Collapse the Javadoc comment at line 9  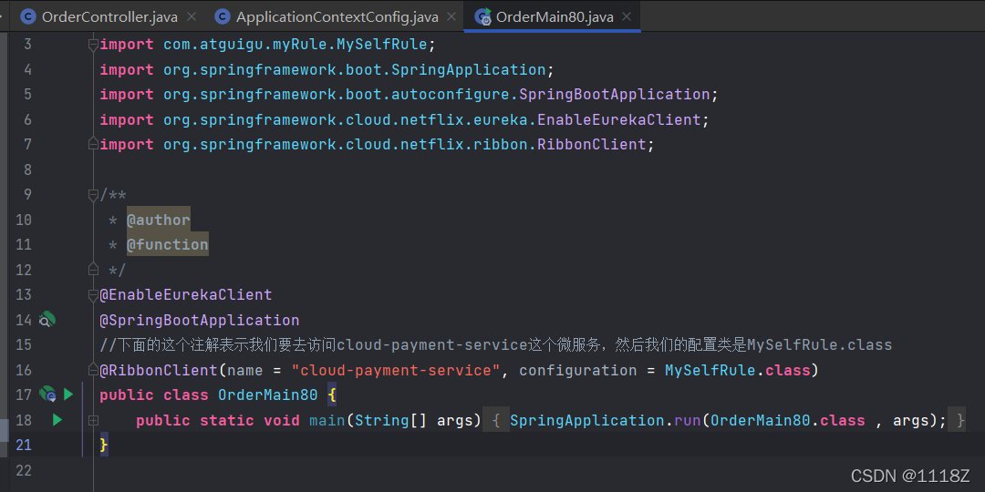tap(93, 195)
